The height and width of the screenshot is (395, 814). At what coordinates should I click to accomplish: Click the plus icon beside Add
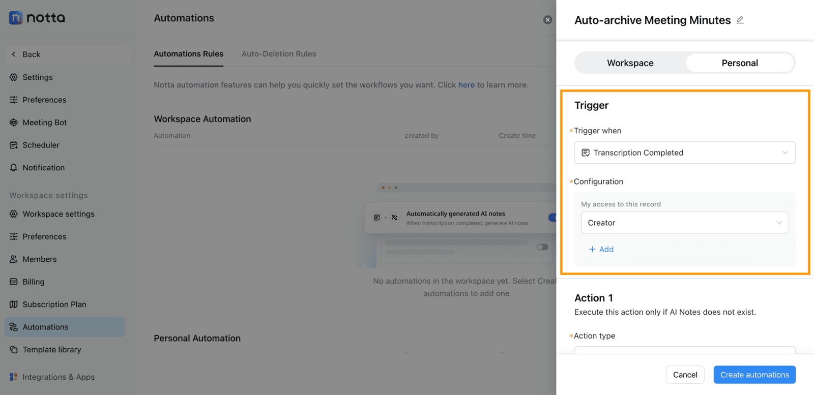coord(592,249)
